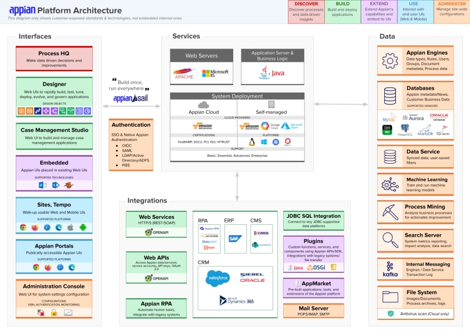Click the Java logo under Application Server
Screen dimensions: 470x334
[x=272, y=73]
